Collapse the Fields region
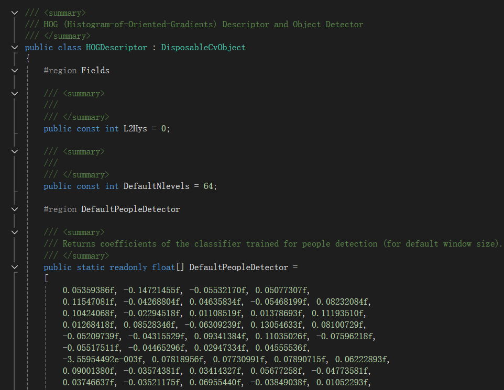The height and width of the screenshot is (390, 504). [15, 71]
